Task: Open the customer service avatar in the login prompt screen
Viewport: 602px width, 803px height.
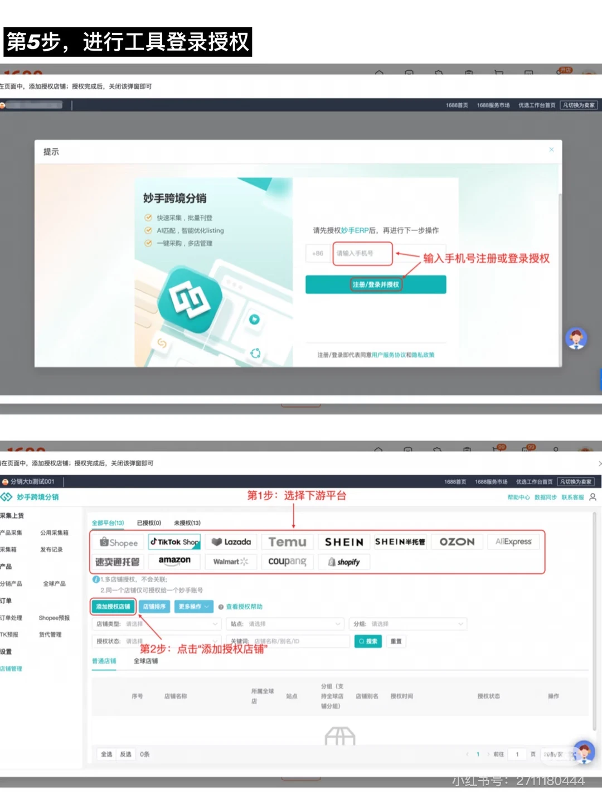Action: pos(576,338)
